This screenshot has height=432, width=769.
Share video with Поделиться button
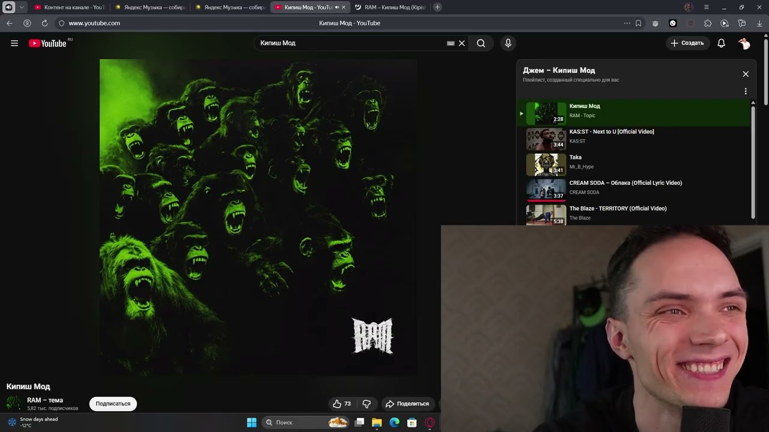407,404
